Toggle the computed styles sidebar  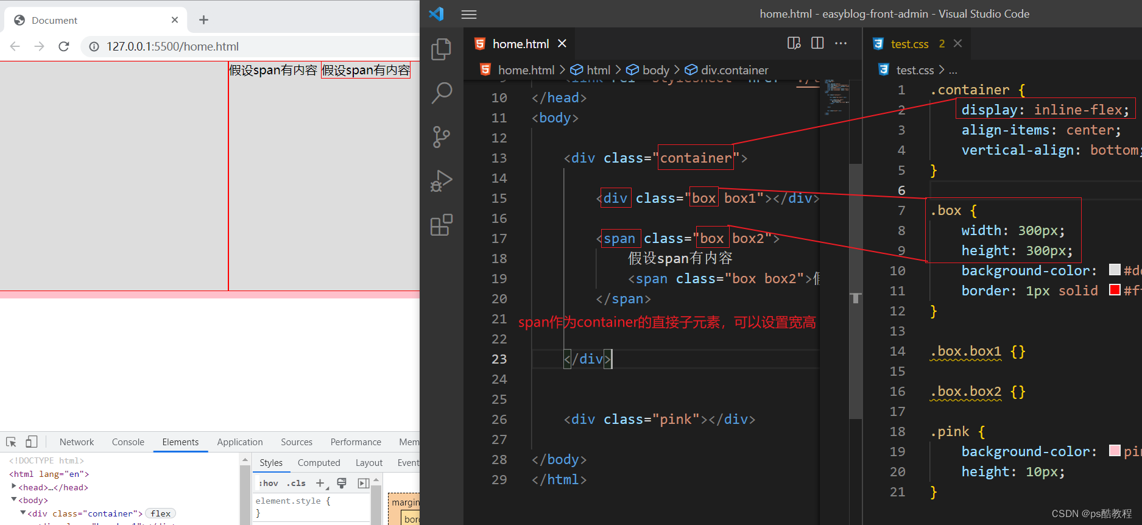[364, 483]
